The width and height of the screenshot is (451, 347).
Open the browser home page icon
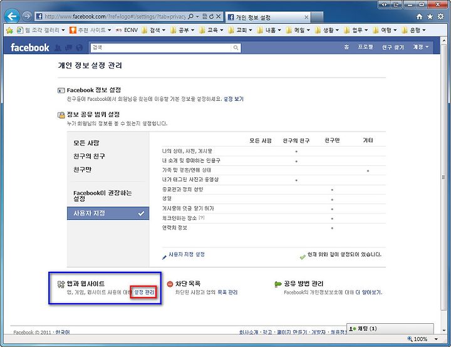click(x=419, y=17)
